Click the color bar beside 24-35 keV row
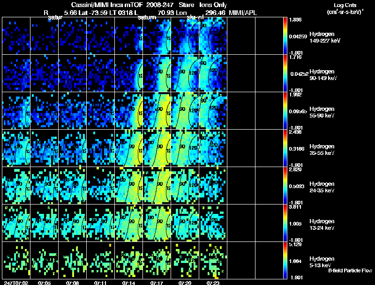 tap(285, 186)
